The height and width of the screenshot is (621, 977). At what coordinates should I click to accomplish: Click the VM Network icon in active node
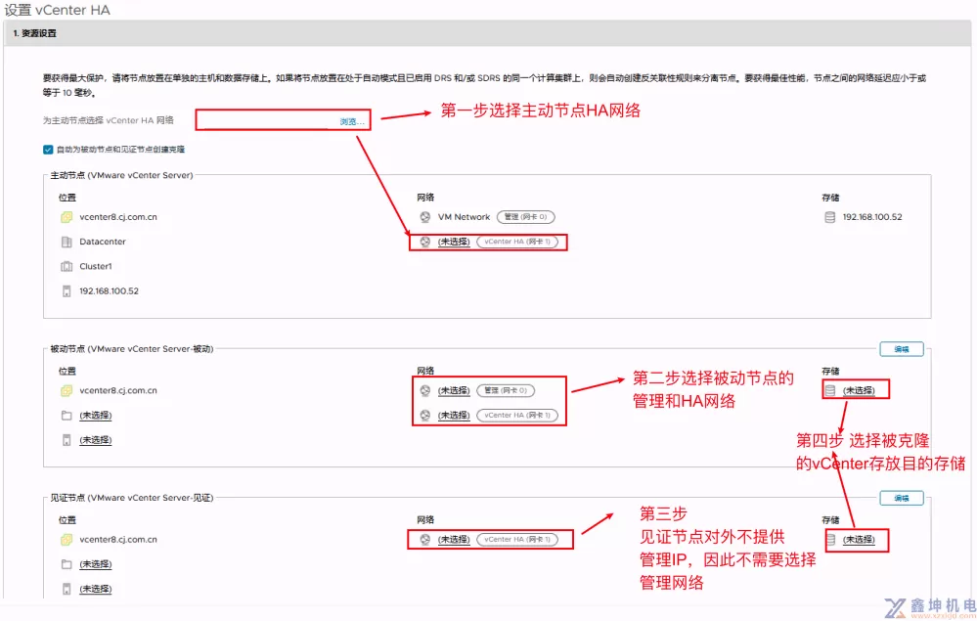[425, 217]
